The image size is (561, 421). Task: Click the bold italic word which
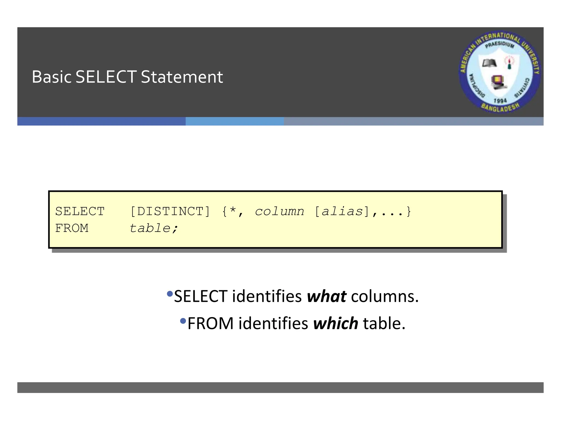336,323
